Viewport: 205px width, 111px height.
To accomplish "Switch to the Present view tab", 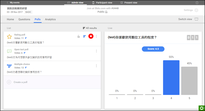I will click(129, 3).
